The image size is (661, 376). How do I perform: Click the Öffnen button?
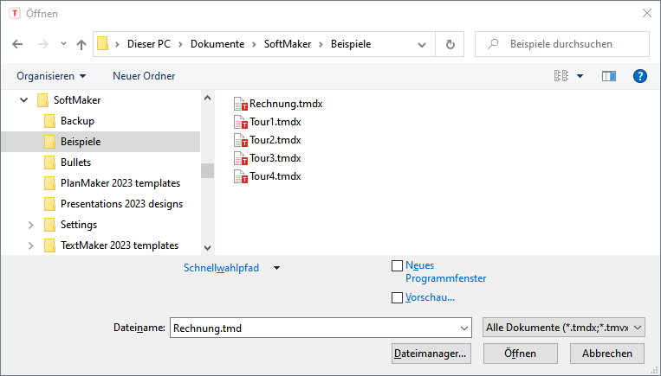(520, 354)
